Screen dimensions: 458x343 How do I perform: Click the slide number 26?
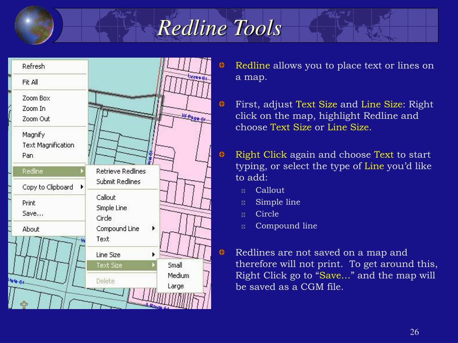click(x=414, y=332)
